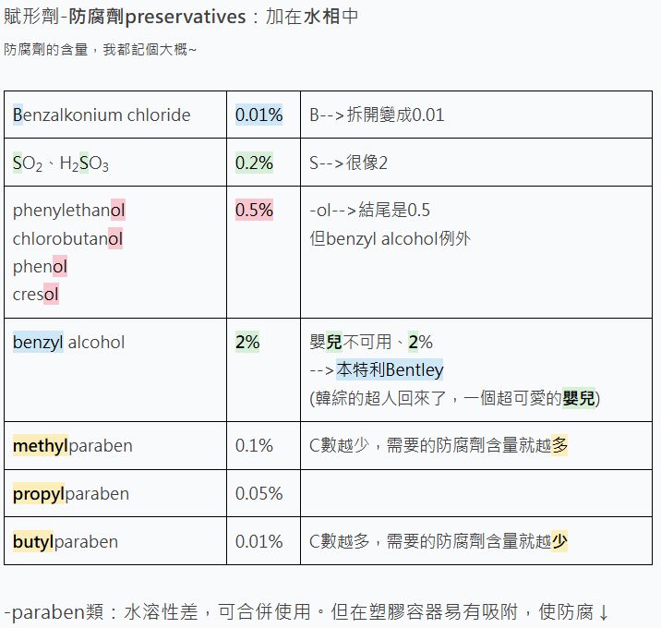Click the word phenol in the table
The image size is (661, 628).
point(40,267)
